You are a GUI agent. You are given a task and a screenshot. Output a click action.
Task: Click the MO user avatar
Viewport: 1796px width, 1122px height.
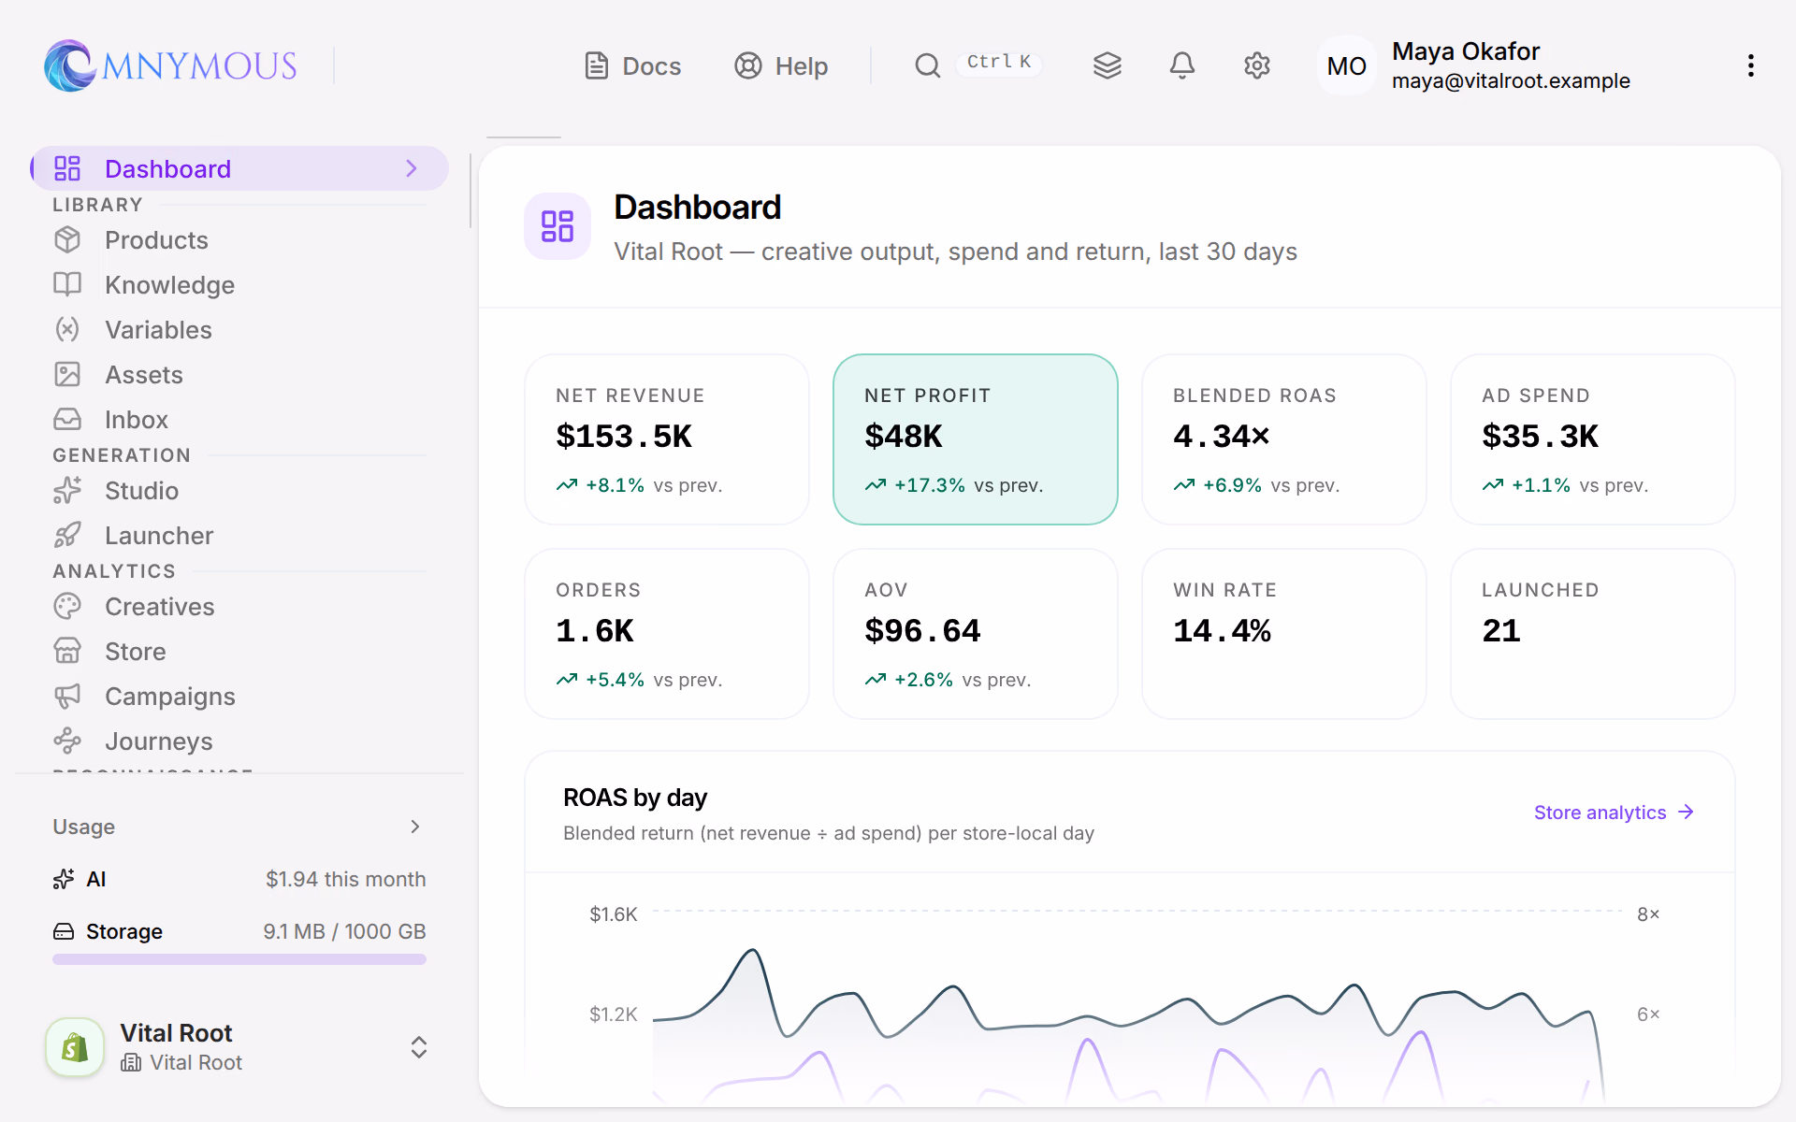[x=1347, y=65]
